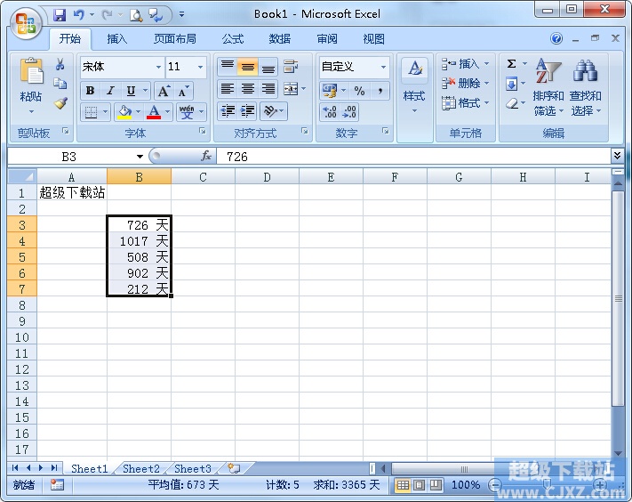
Task: Apply yellow fill color
Action: pos(124,111)
